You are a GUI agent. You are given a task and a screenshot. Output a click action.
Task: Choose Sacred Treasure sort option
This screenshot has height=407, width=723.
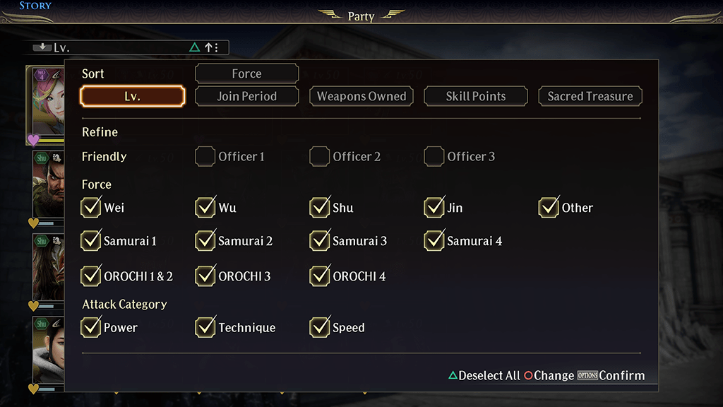pos(590,96)
